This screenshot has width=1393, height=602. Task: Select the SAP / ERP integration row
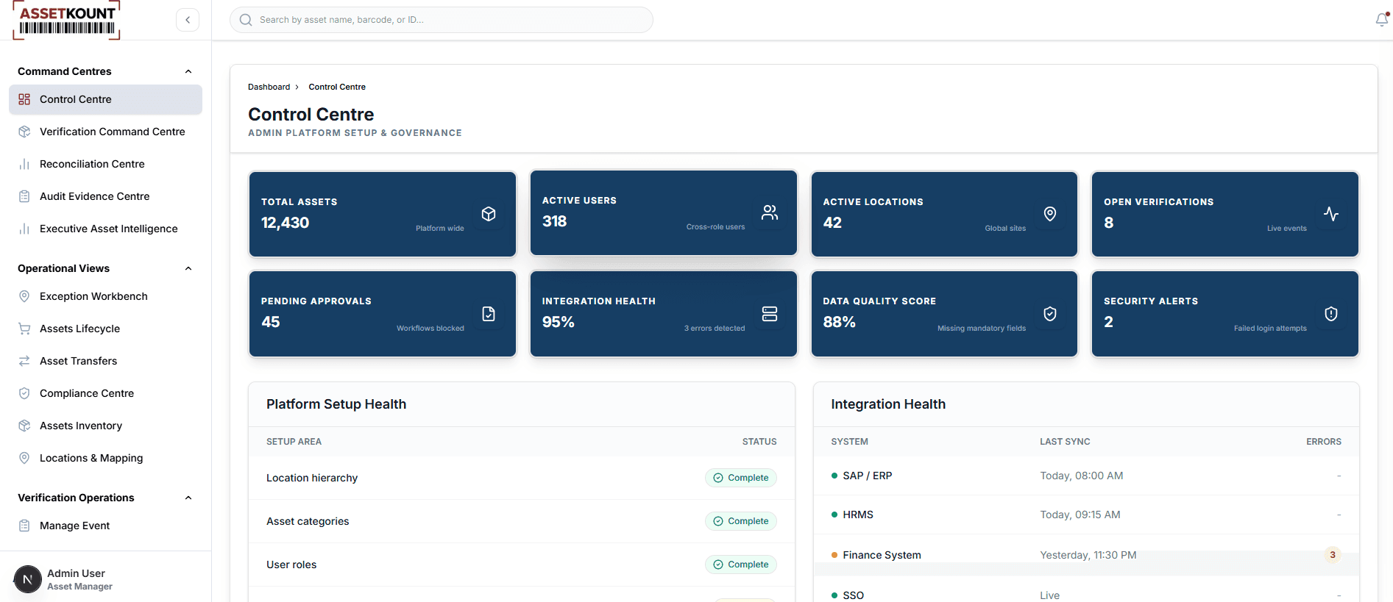point(1086,476)
